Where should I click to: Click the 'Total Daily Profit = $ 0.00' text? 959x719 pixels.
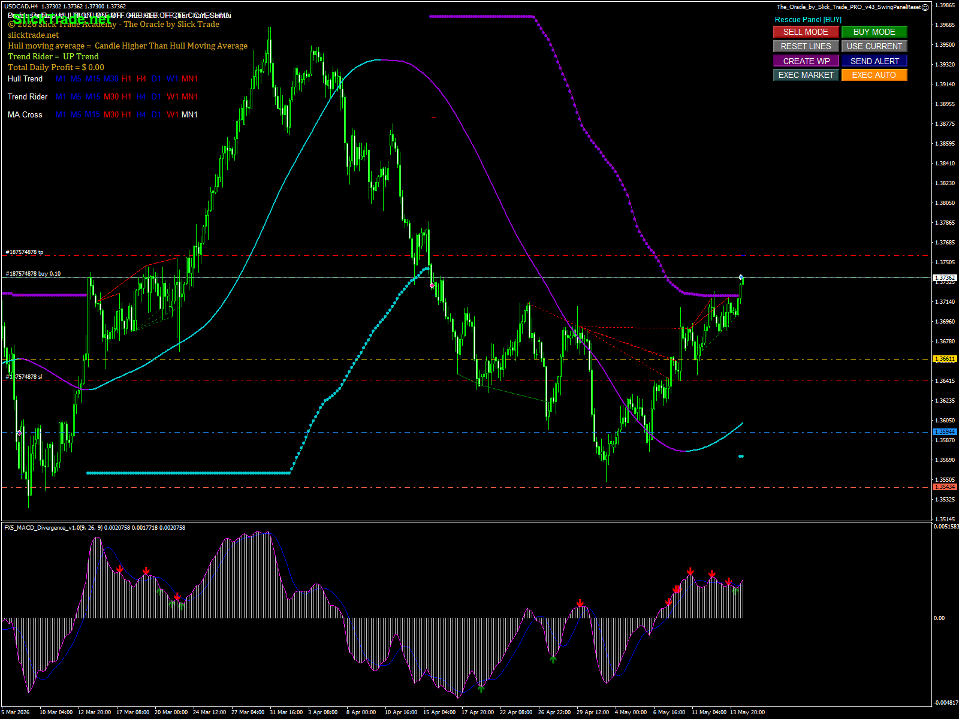[56, 68]
